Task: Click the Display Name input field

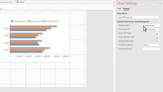Action: coord(151,25)
